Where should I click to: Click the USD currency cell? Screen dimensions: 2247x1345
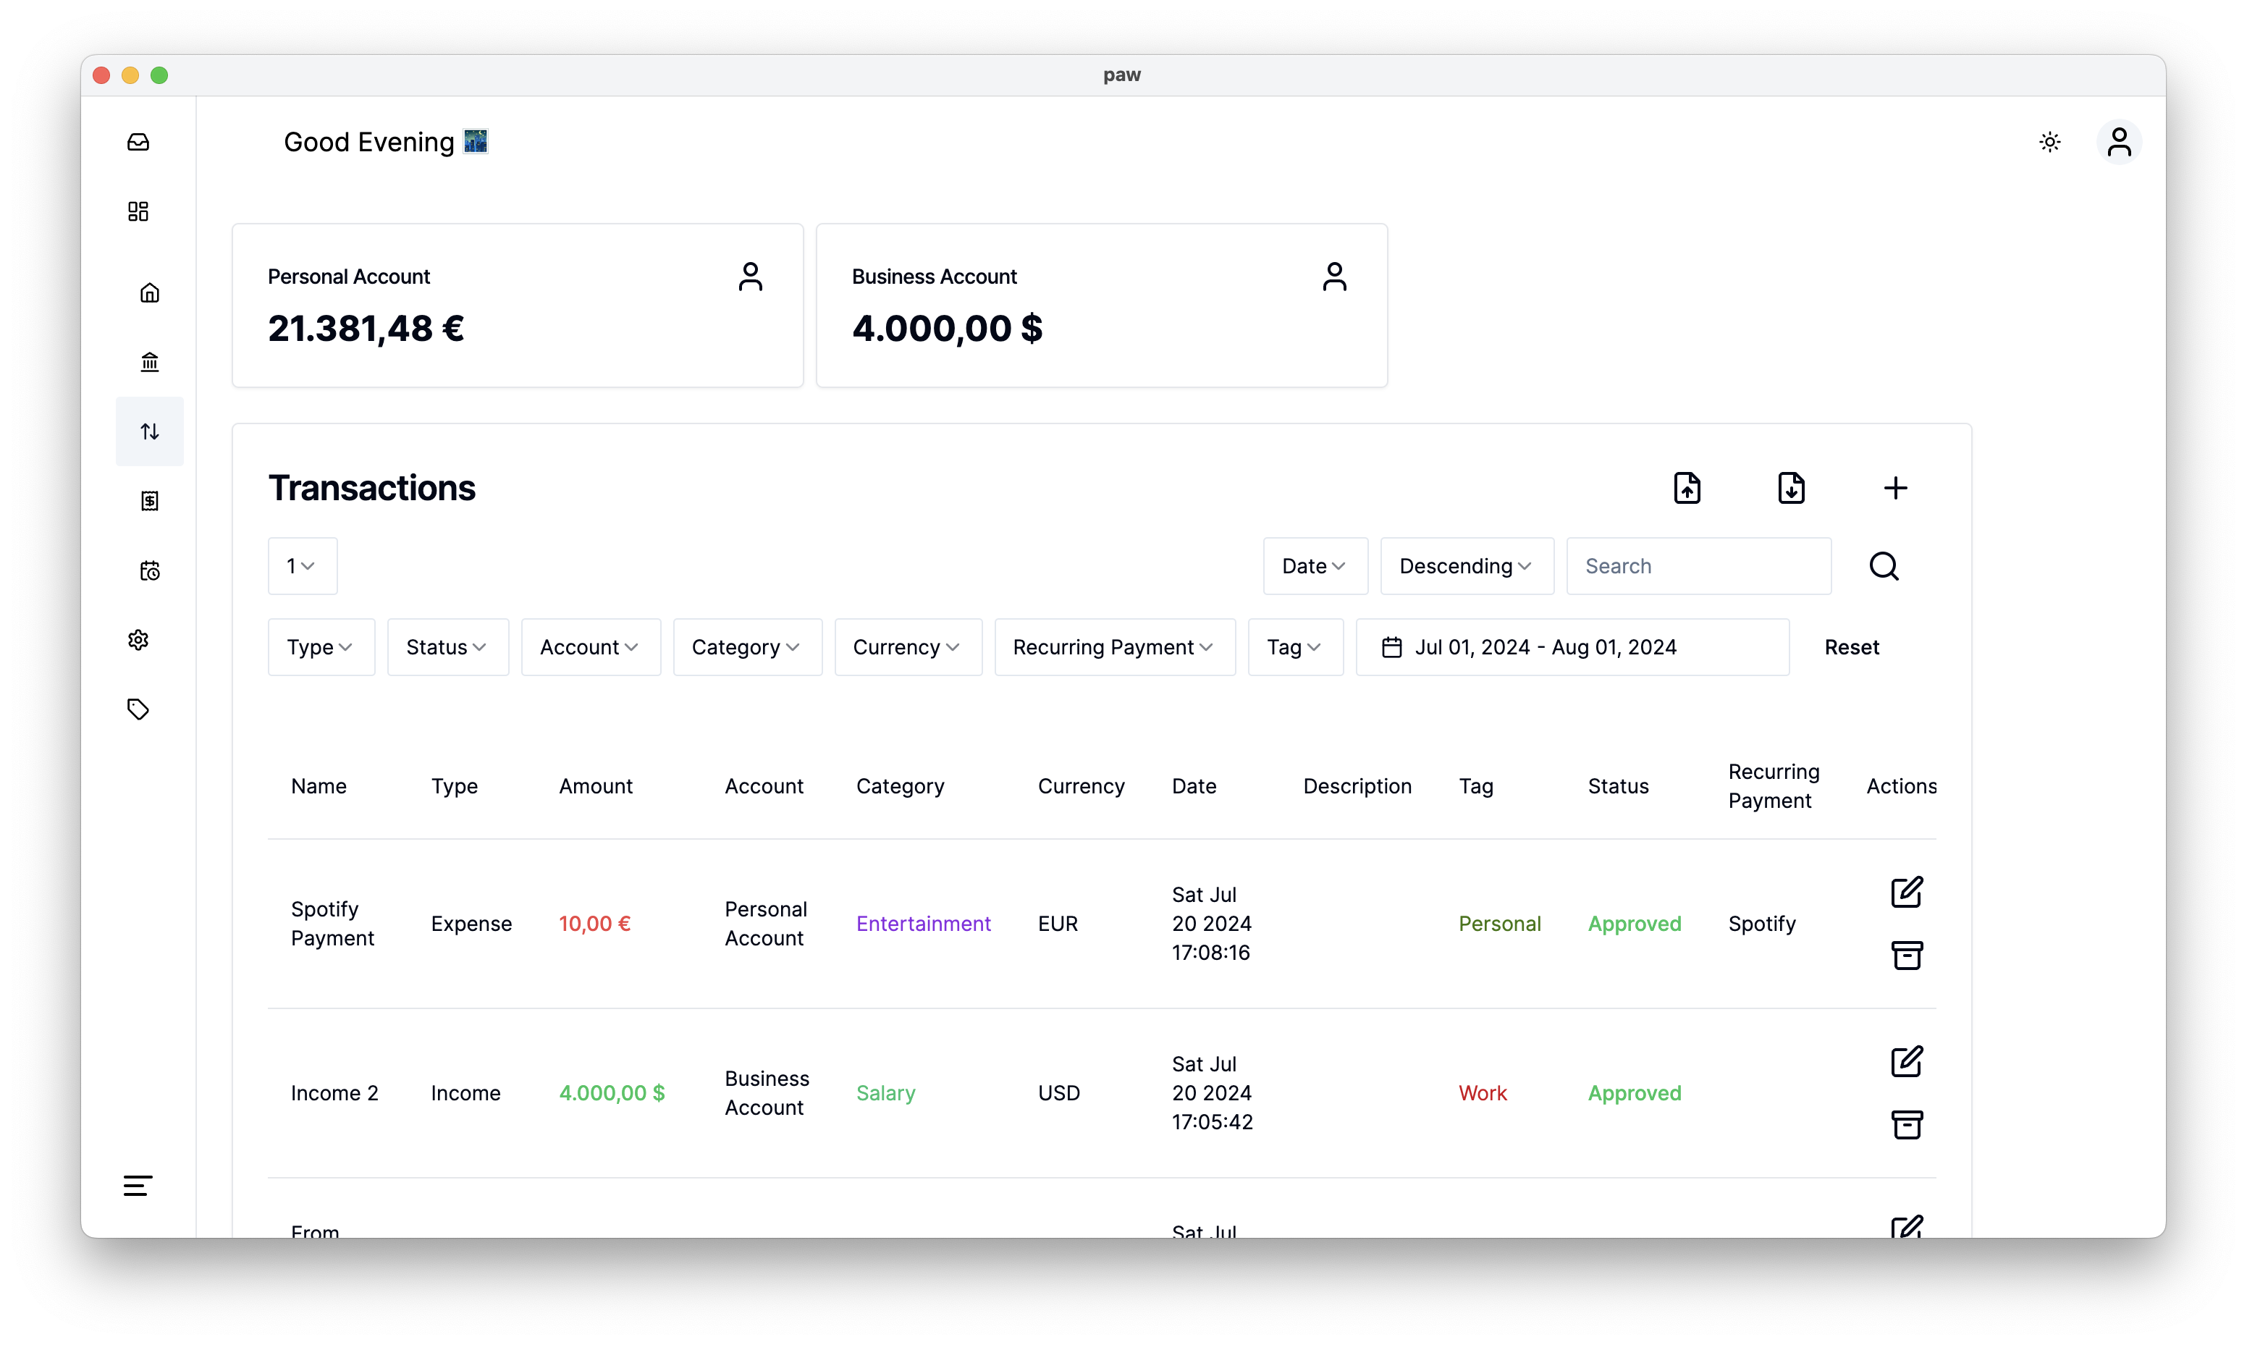point(1058,1093)
